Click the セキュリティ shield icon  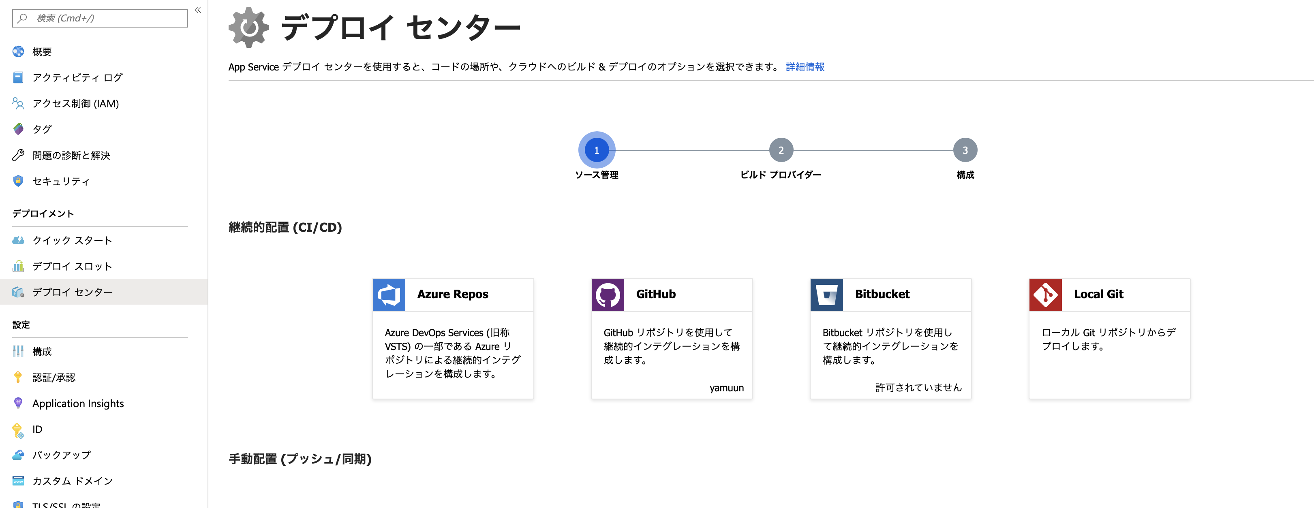(x=18, y=181)
